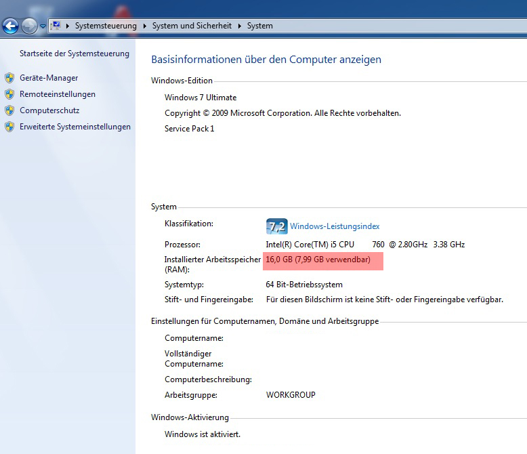This screenshot has width=527, height=454.
Task: Click the 16,0 GB (7,99 GB verwendbar) value
Action: [318, 260]
